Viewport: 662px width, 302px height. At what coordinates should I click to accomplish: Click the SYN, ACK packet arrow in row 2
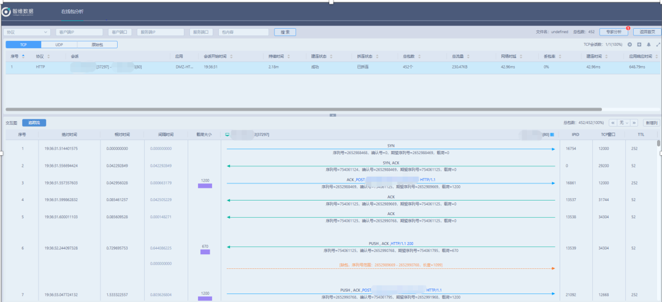[391, 166]
